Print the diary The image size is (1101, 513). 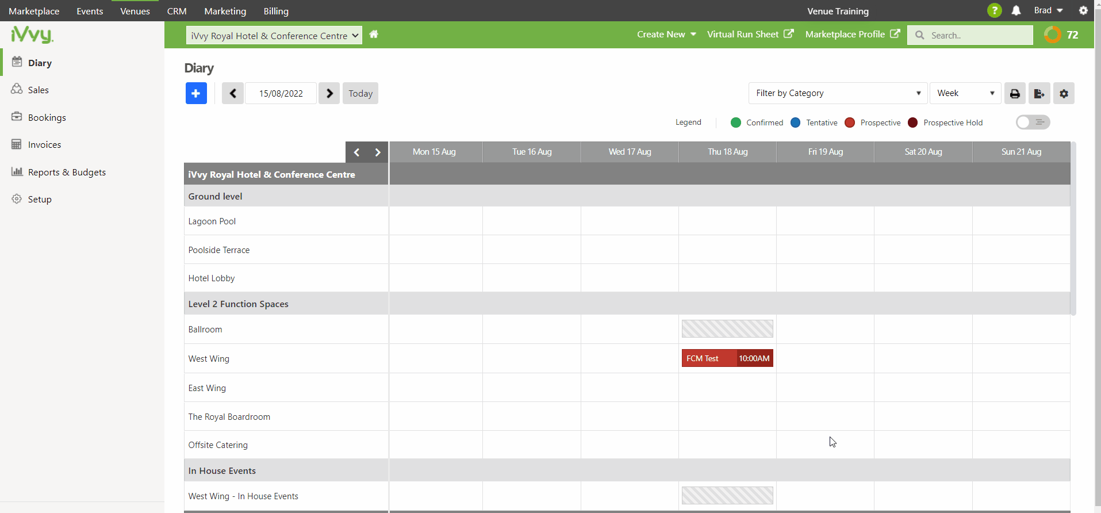coord(1015,93)
